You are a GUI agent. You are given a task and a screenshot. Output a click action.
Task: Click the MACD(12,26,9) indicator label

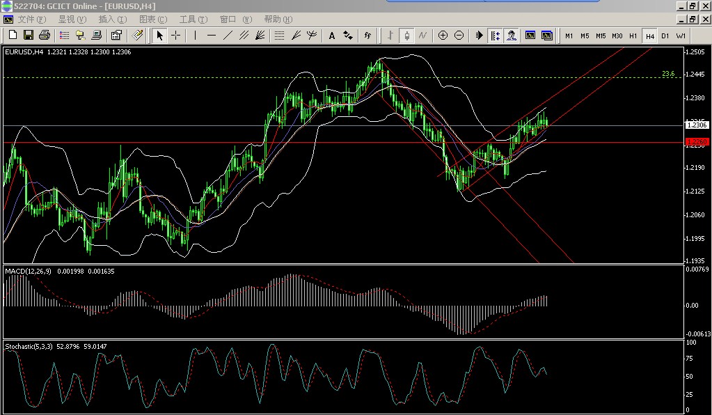coord(28,271)
